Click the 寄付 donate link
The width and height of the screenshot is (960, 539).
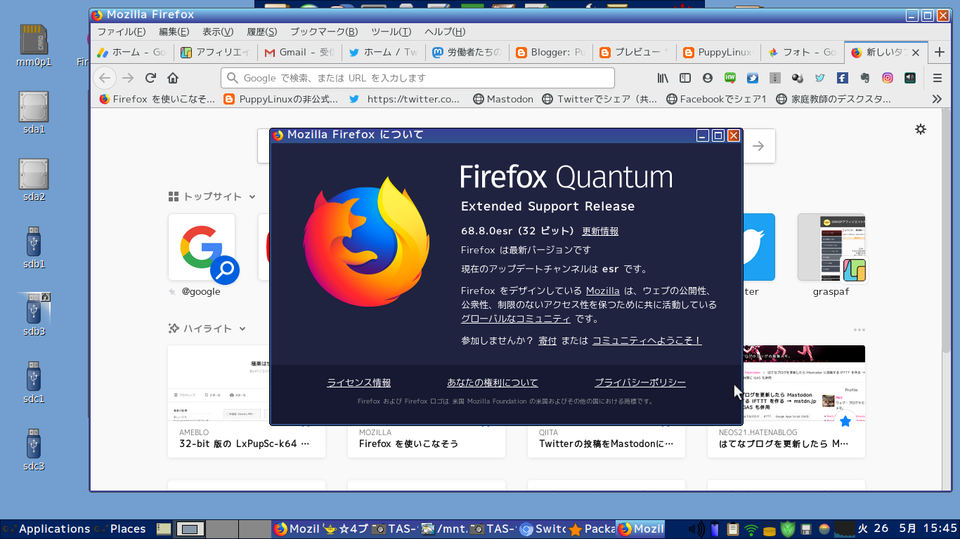(x=547, y=340)
